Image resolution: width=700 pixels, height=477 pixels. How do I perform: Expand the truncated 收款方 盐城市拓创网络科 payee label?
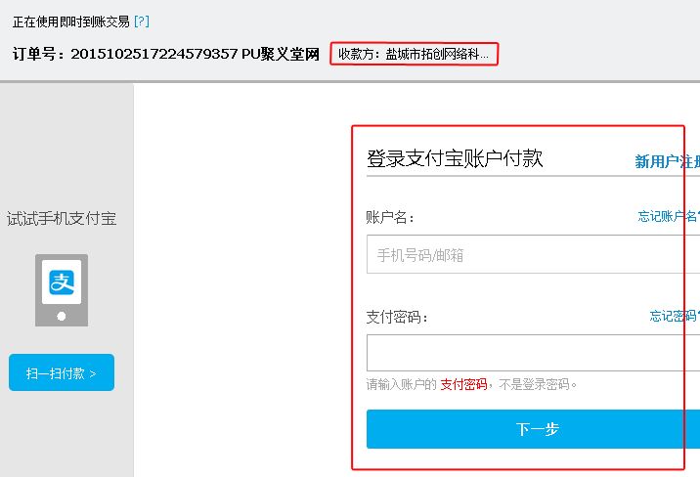pyautogui.click(x=414, y=54)
